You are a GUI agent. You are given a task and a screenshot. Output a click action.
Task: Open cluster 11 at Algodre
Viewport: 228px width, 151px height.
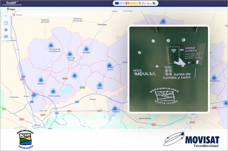click(100, 85)
